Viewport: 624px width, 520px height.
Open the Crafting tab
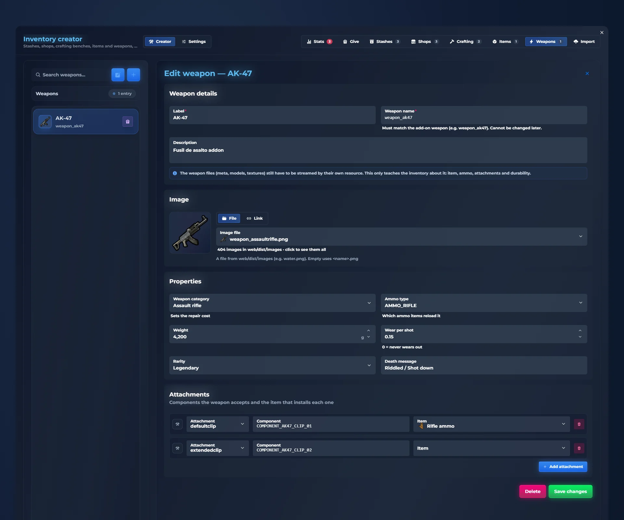pyautogui.click(x=465, y=42)
